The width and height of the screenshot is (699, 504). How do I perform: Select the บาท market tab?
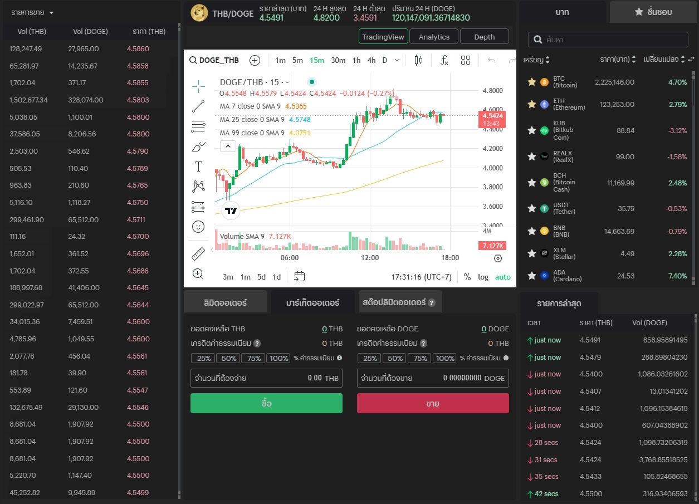point(563,12)
